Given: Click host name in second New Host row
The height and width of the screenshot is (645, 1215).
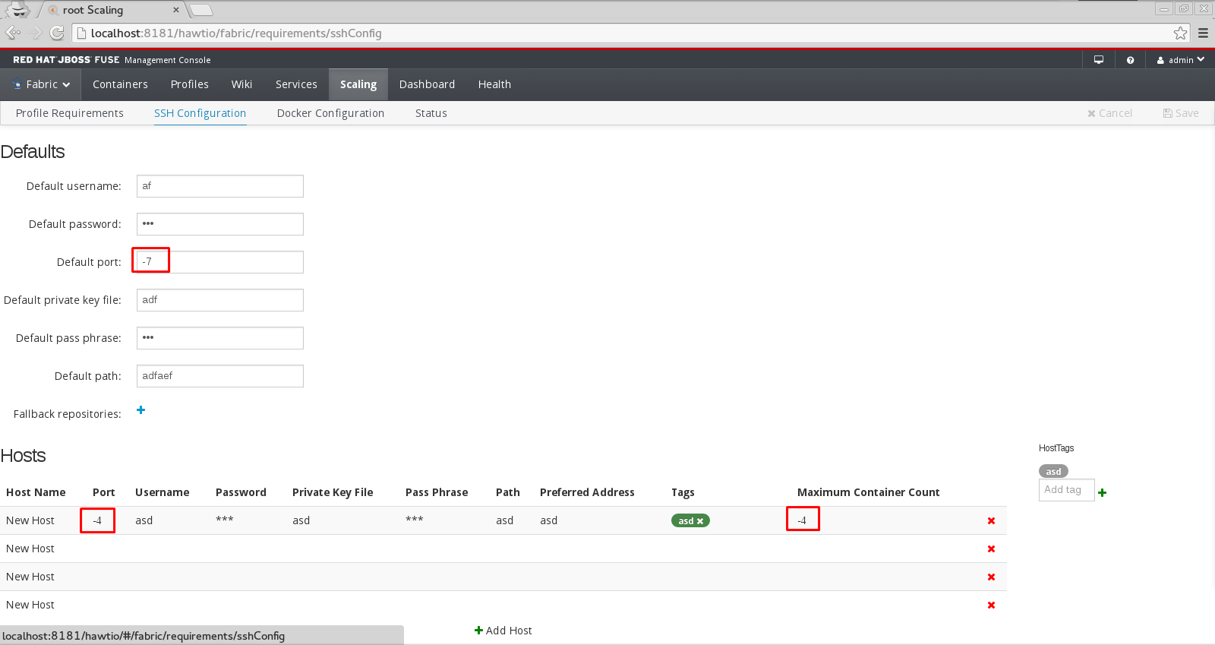Looking at the screenshot, I should (30, 549).
